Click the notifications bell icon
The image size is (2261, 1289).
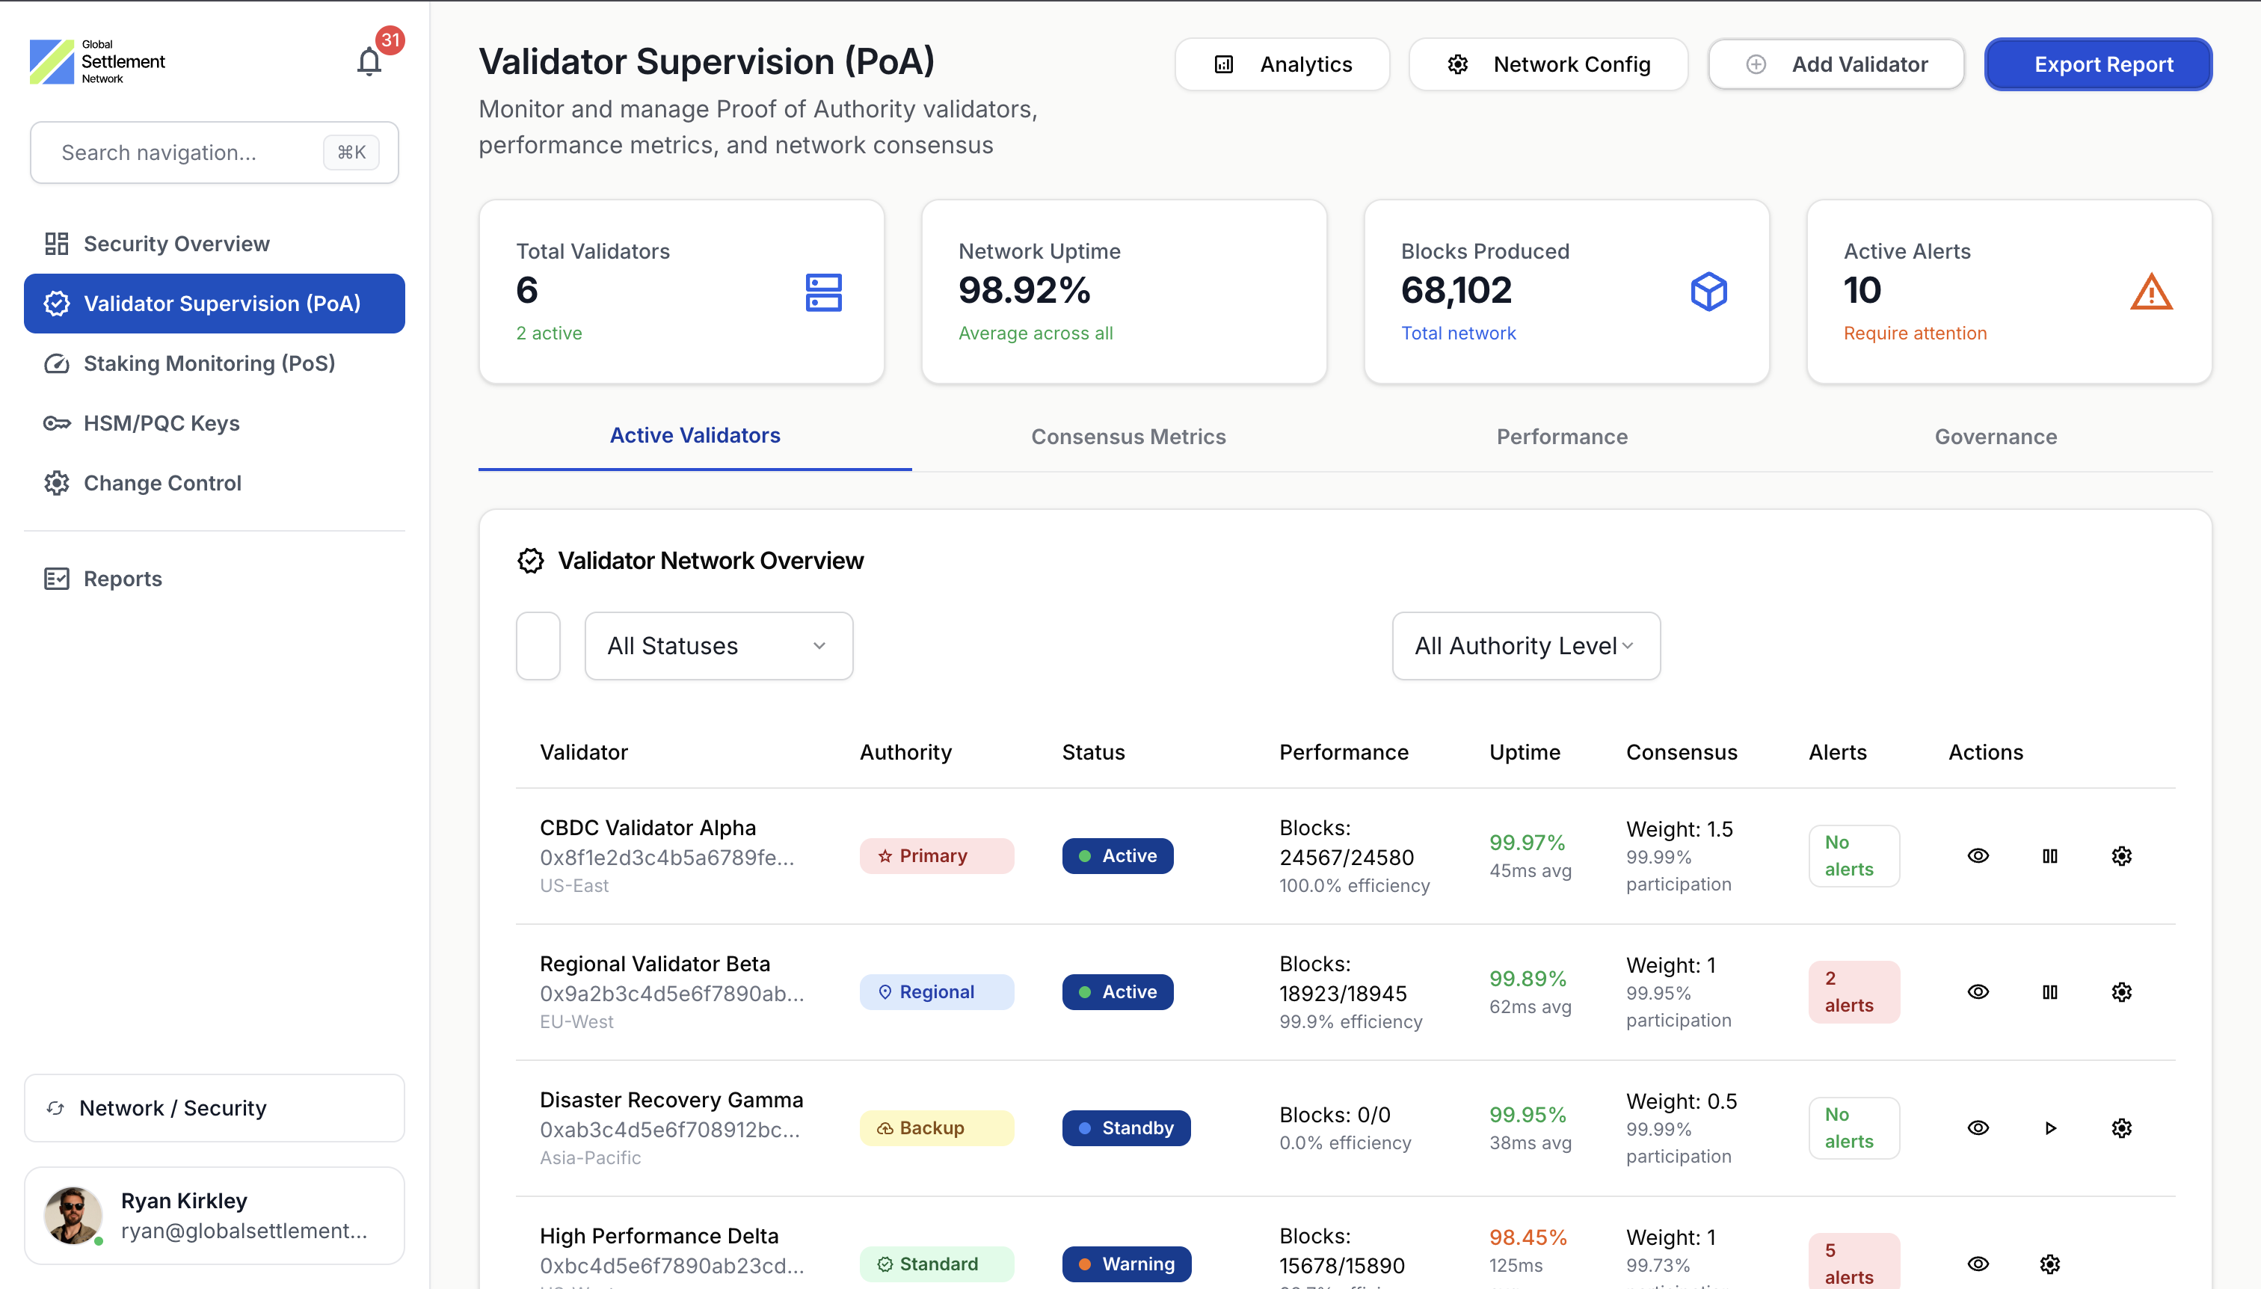(x=369, y=62)
